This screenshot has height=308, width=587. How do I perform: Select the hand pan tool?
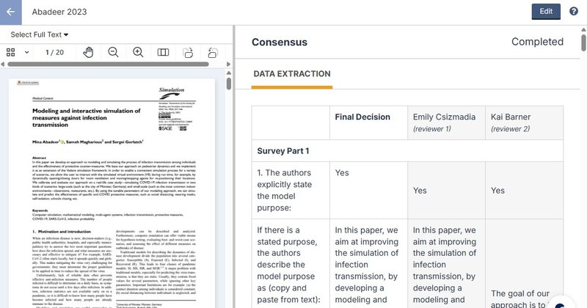point(88,52)
